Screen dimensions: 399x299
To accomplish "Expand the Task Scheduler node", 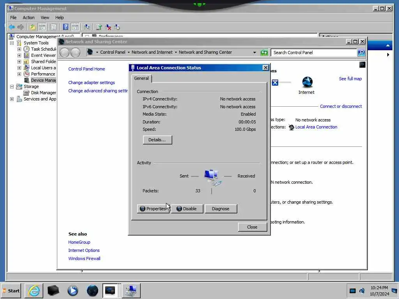I will pyautogui.click(x=19, y=49).
